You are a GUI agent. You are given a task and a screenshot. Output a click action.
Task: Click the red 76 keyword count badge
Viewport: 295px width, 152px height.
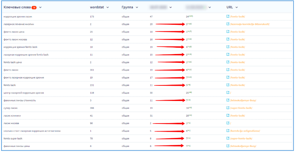click(x=34, y=7)
